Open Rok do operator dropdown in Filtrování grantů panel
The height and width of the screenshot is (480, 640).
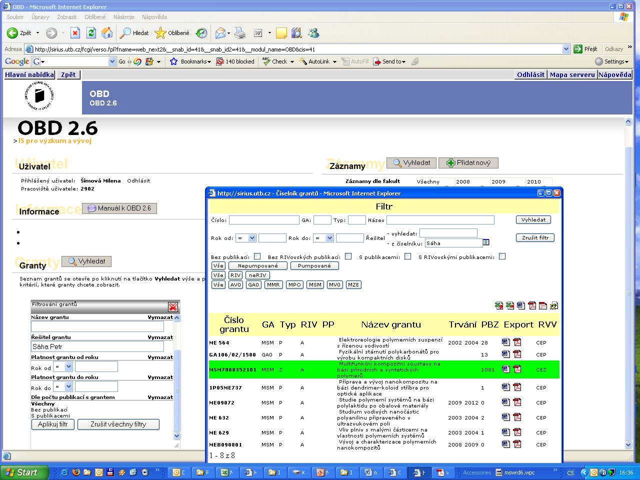click(69, 386)
